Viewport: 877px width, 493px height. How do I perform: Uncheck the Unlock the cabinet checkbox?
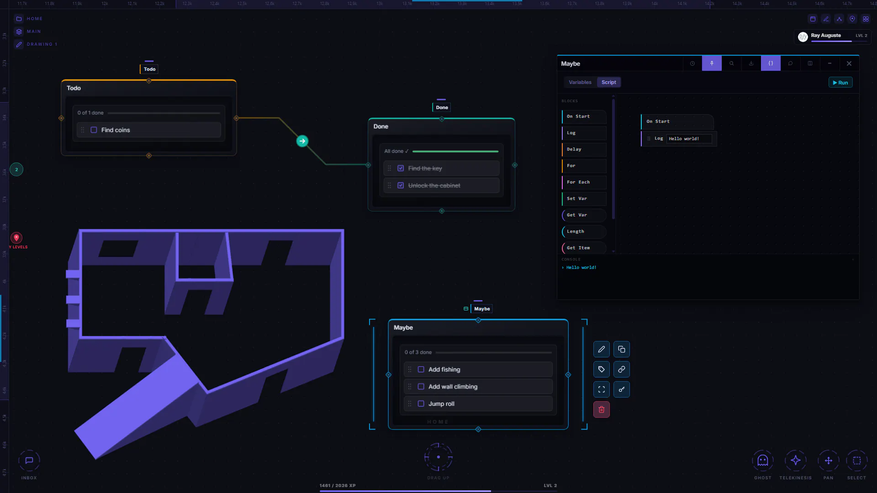tap(401, 185)
